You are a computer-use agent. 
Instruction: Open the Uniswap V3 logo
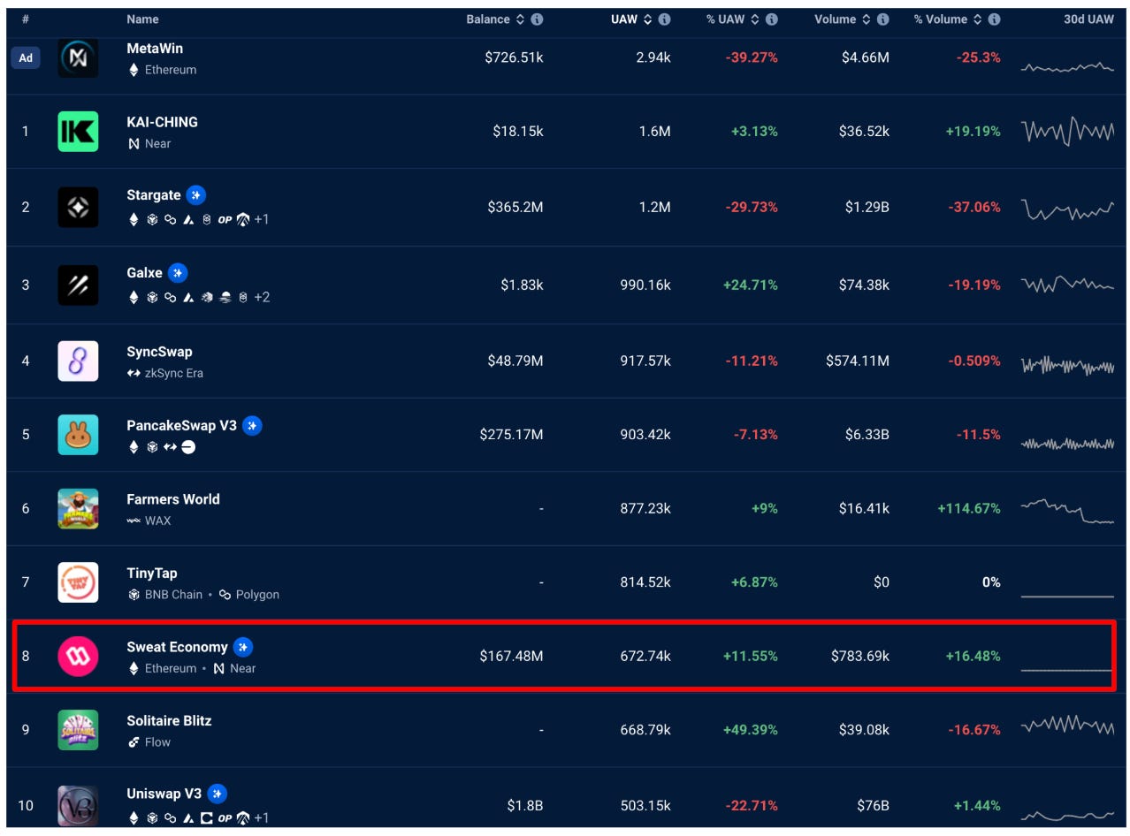[x=78, y=805]
